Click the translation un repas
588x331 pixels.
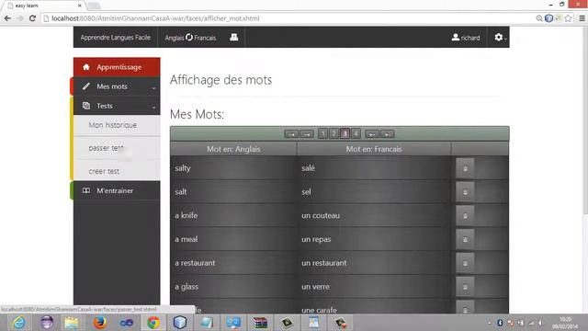point(316,239)
